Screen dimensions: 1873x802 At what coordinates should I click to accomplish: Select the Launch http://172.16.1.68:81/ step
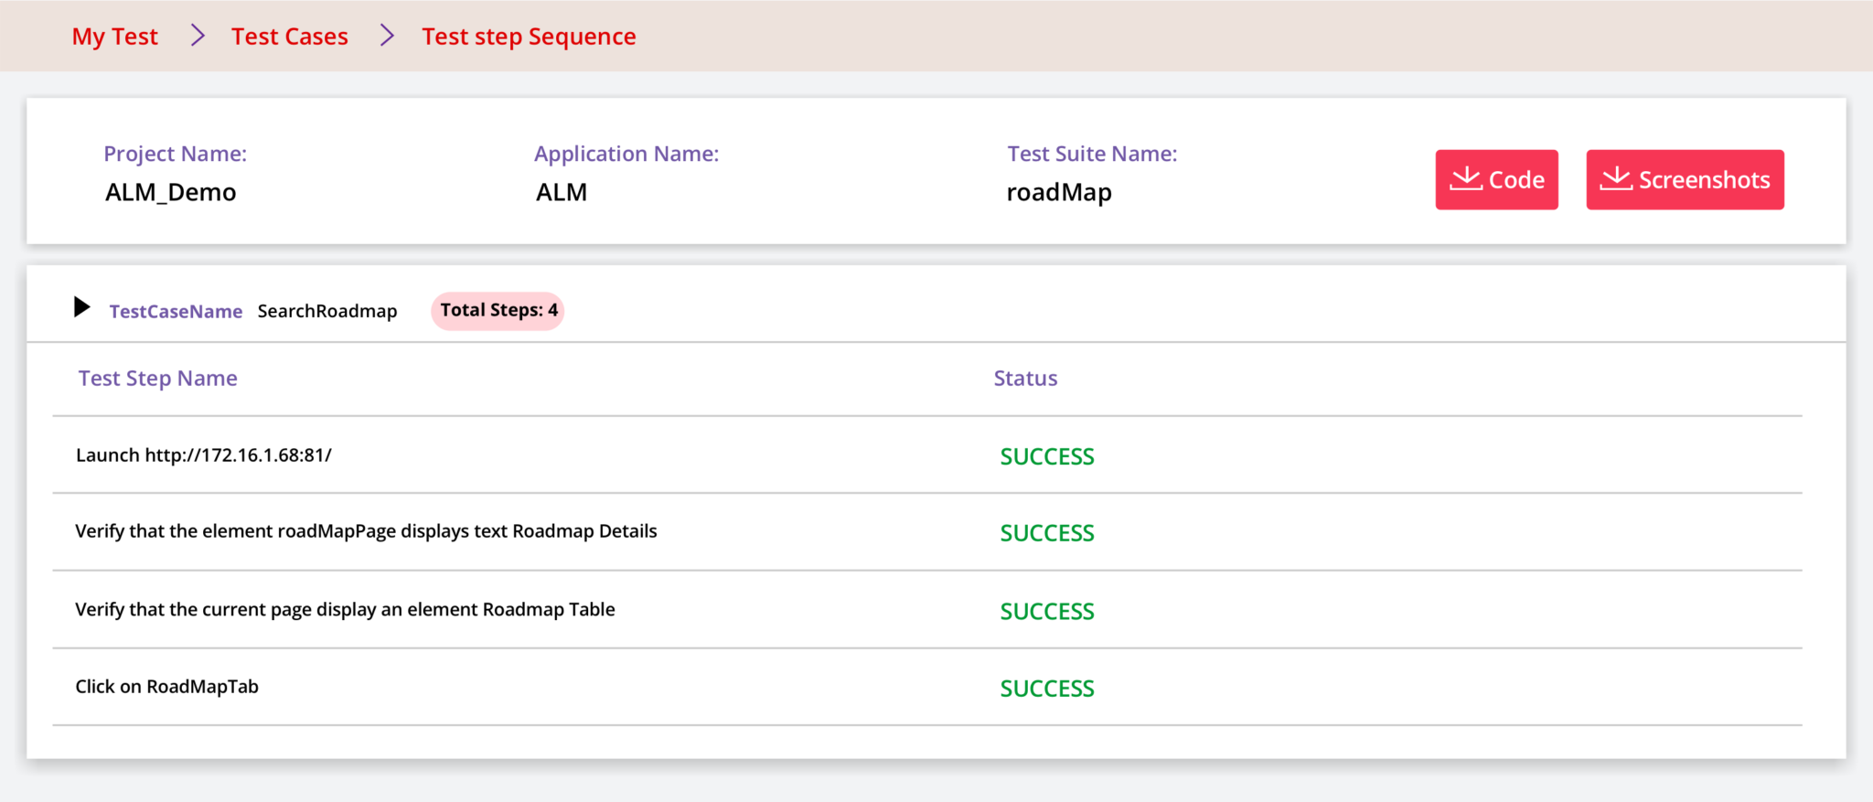tap(203, 455)
